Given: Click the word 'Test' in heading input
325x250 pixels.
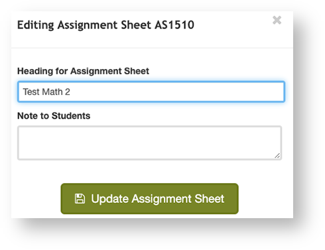Looking at the screenshot, I should (x=31, y=92).
